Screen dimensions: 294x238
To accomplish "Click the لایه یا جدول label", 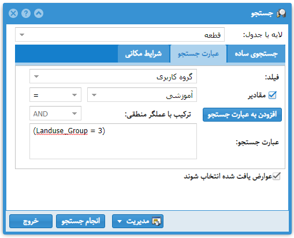I will click(x=263, y=35).
